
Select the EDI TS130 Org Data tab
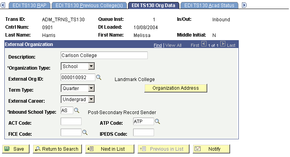click(x=153, y=6)
